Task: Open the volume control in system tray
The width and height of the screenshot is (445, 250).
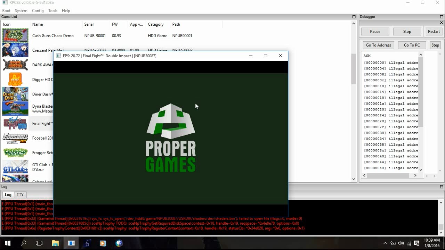Action: tap(401, 243)
